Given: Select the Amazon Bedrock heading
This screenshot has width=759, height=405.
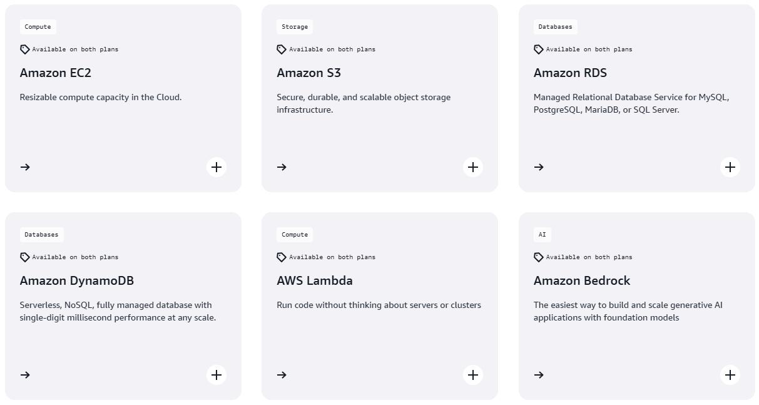Looking at the screenshot, I should [x=581, y=280].
